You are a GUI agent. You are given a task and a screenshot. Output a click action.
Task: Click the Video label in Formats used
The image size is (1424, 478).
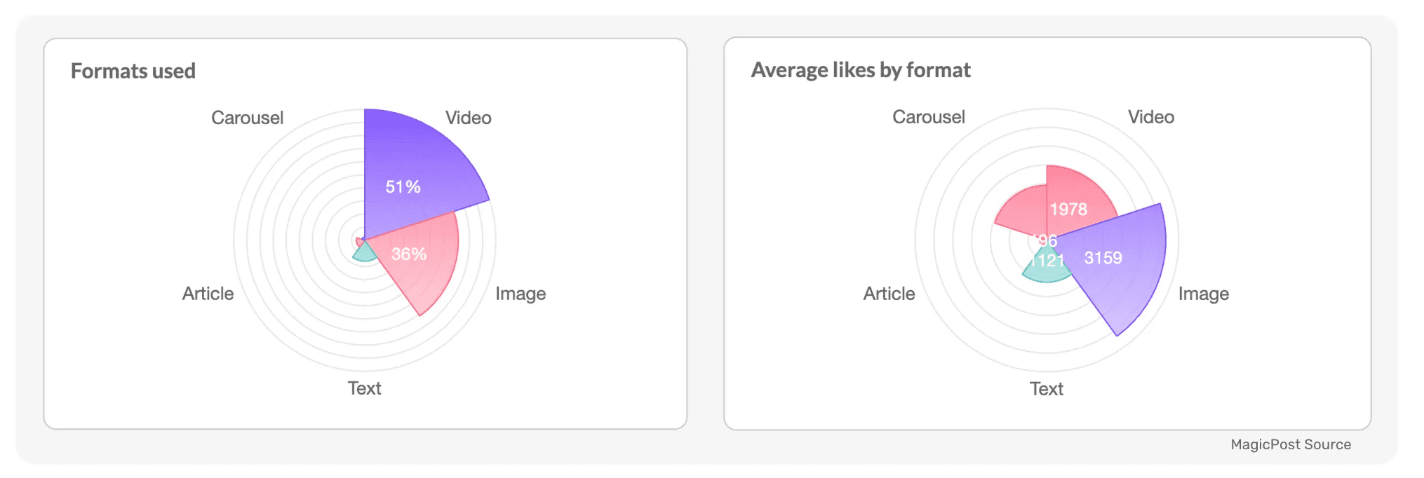point(468,118)
